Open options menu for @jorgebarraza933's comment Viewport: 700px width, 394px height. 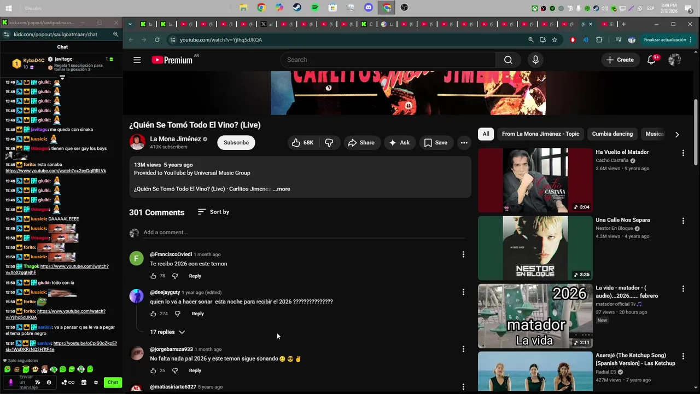(x=463, y=349)
